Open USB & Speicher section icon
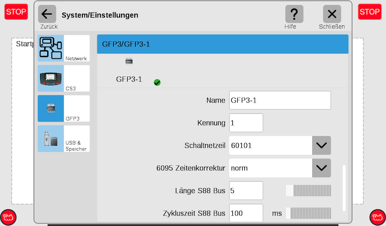The image size is (386, 226). pos(51,139)
